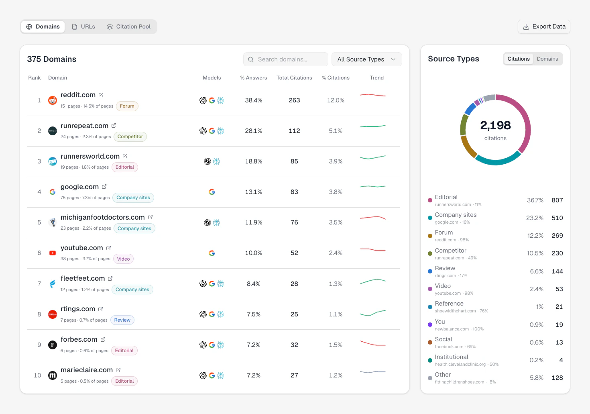Open external link icon next to michiganfootdoctors.com

[x=151, y=217]
